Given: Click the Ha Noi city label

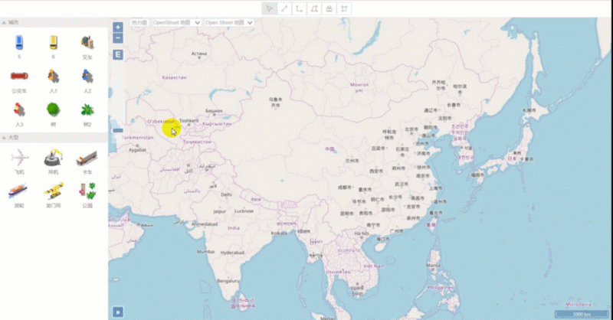Looking at the screenshot, I should tap(362, 233).
